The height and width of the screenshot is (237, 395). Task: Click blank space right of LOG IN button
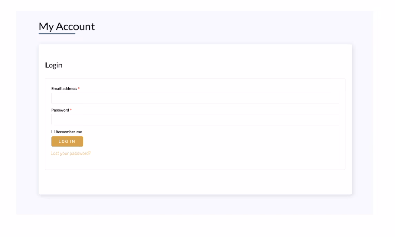click(207, 142)
